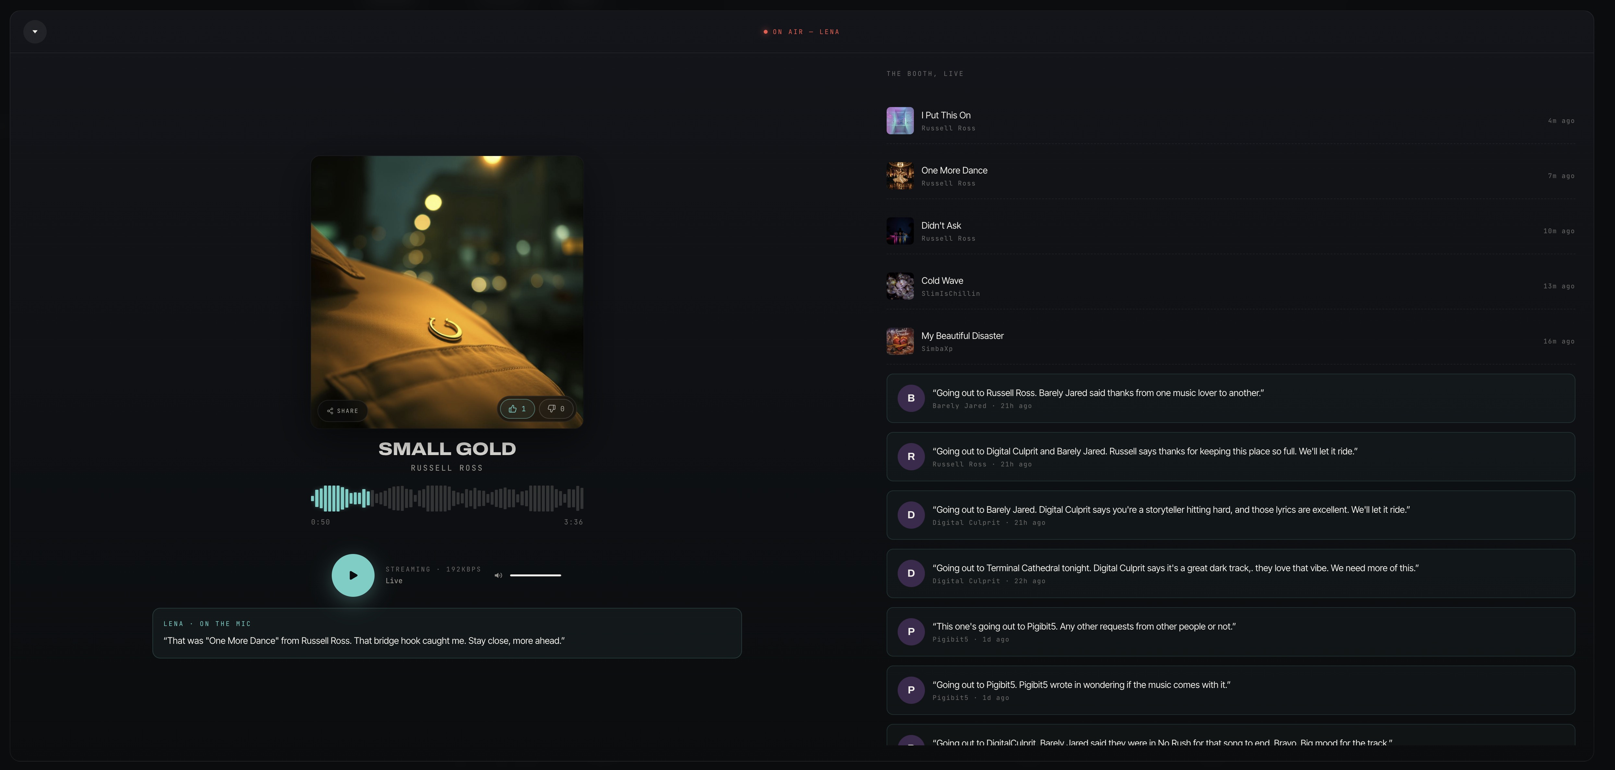Open the top-left dropdown arrow menu
1615x770 pixels.
coord(35,31)
